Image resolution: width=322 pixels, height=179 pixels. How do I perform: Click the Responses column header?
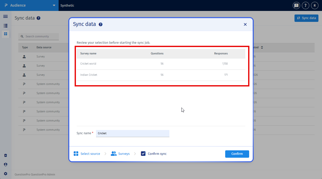221,53
